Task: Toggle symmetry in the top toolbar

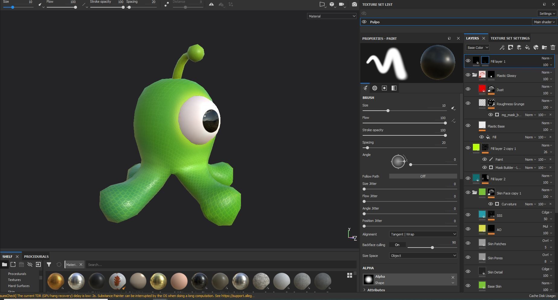Action: (211, 4)
